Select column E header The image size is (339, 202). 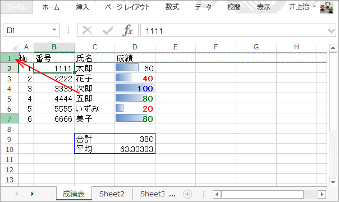pos(175,47)
